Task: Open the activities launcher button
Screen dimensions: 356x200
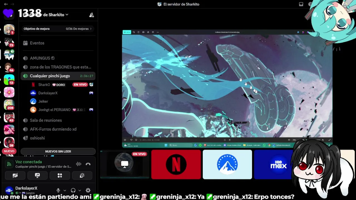Action: click(60, 175)
